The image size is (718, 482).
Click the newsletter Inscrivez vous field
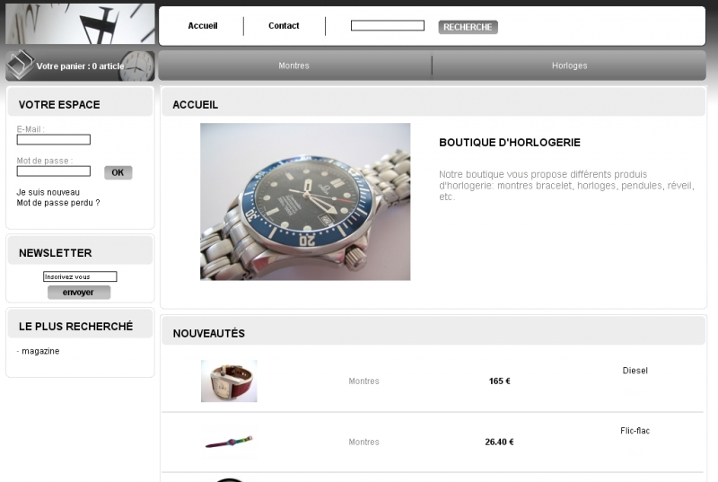point(80,276)
